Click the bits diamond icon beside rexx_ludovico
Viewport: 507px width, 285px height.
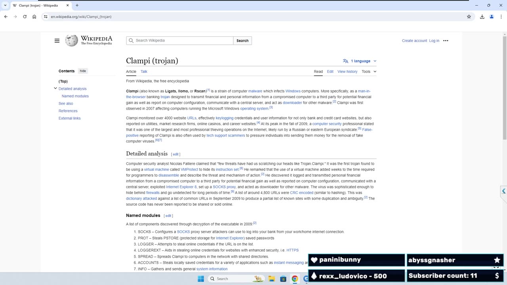tap(314, 276)
